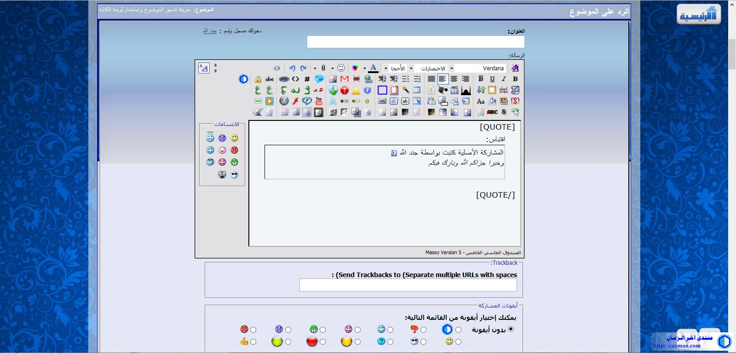The image size is (736, 353).
Task: Click the padlock icon in the toolbar
Action: [x=258, y=79]
